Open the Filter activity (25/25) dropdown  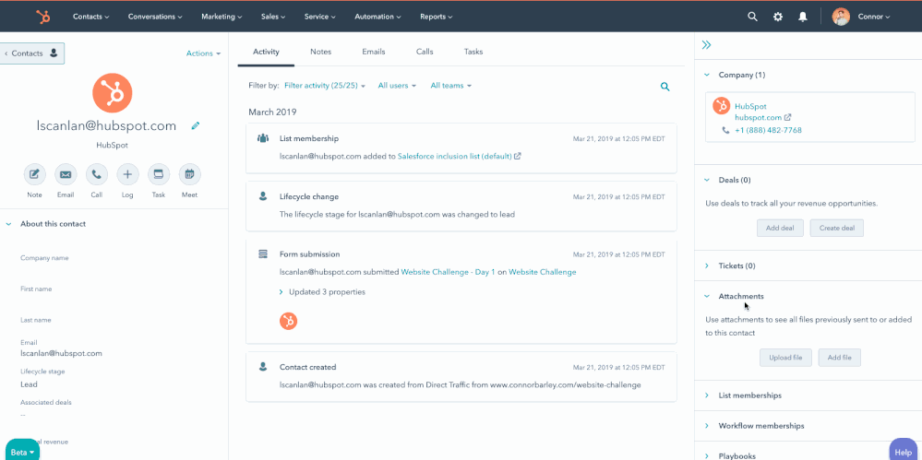coord(325,86)
